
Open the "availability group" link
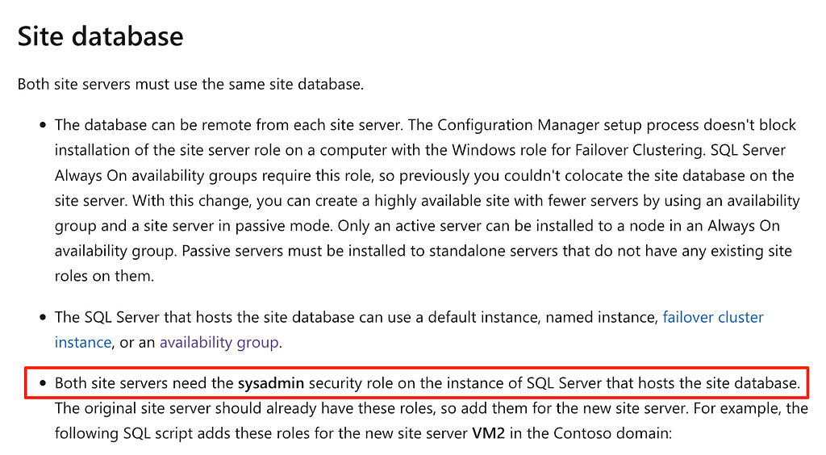pyautogui.click(x=219, y=342)
